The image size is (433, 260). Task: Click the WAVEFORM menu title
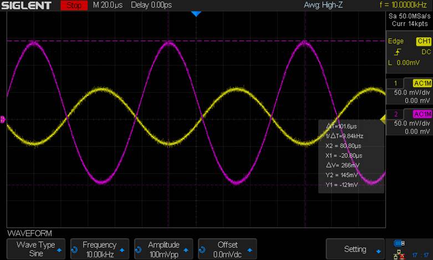(x=29, y=233)
